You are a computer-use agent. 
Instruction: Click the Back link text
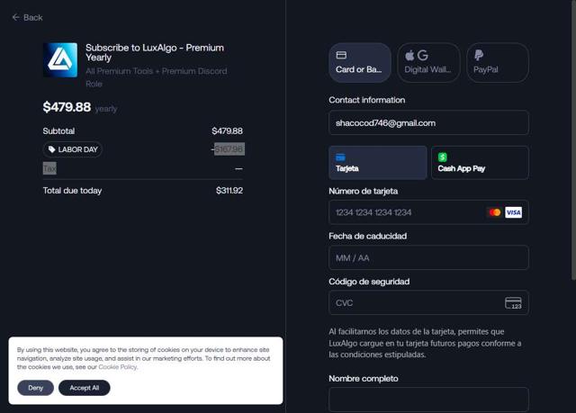point(33,17)
